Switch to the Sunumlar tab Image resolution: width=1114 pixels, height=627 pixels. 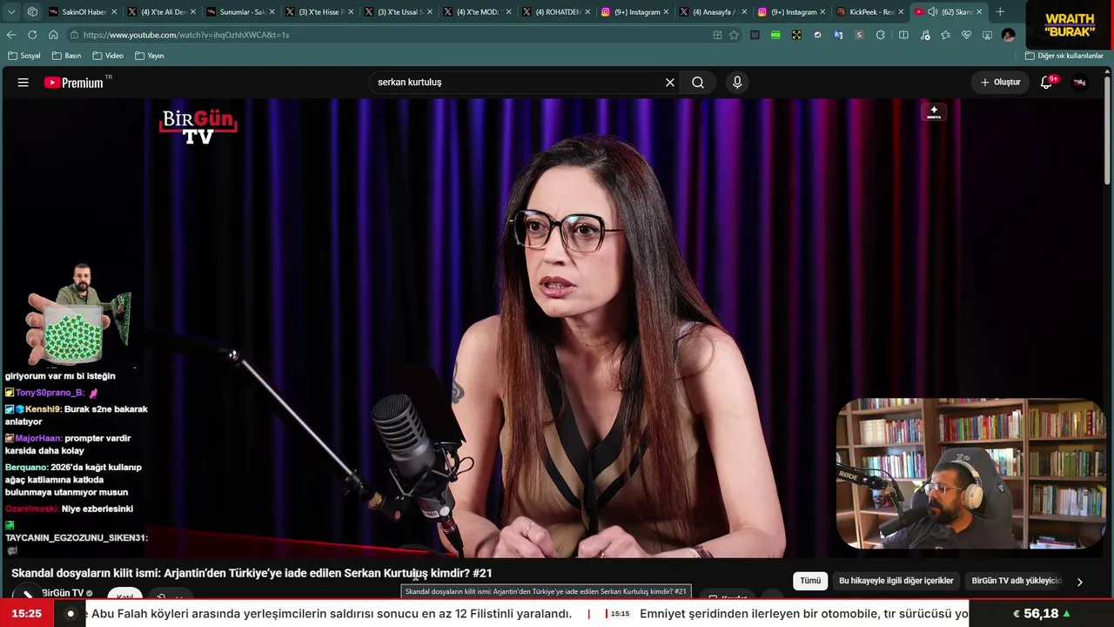point(240,12)
